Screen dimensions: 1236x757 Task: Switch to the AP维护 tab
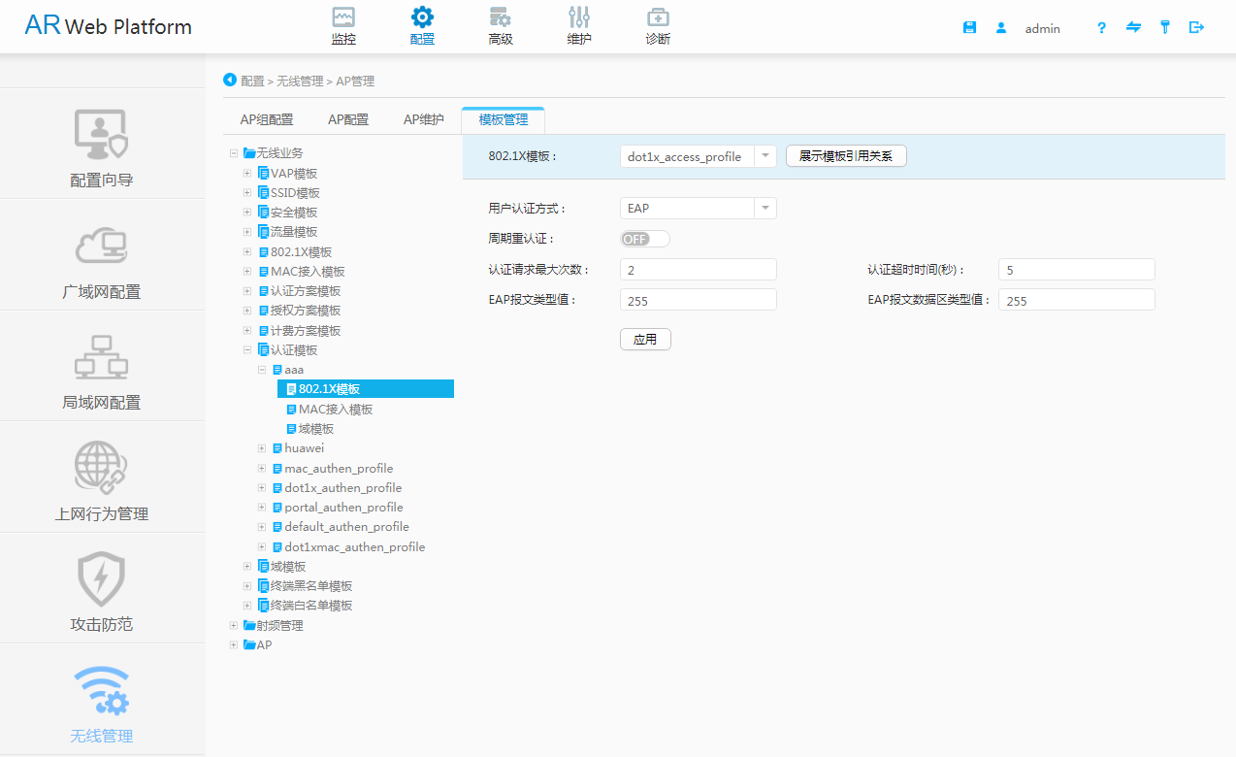424,120
